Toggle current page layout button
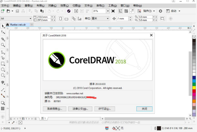The image size is (197, 132). (x=79, y=19)
